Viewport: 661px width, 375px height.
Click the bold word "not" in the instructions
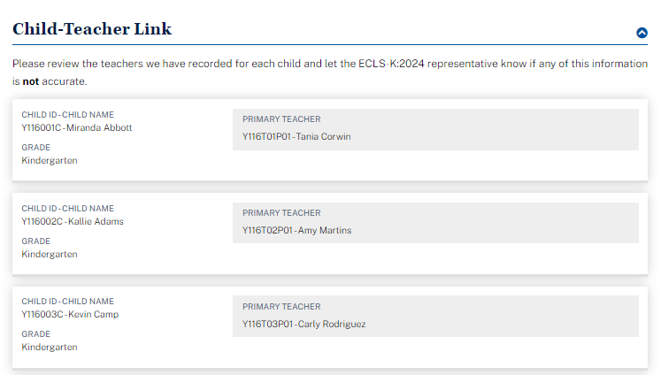click(x=31, y=81)
